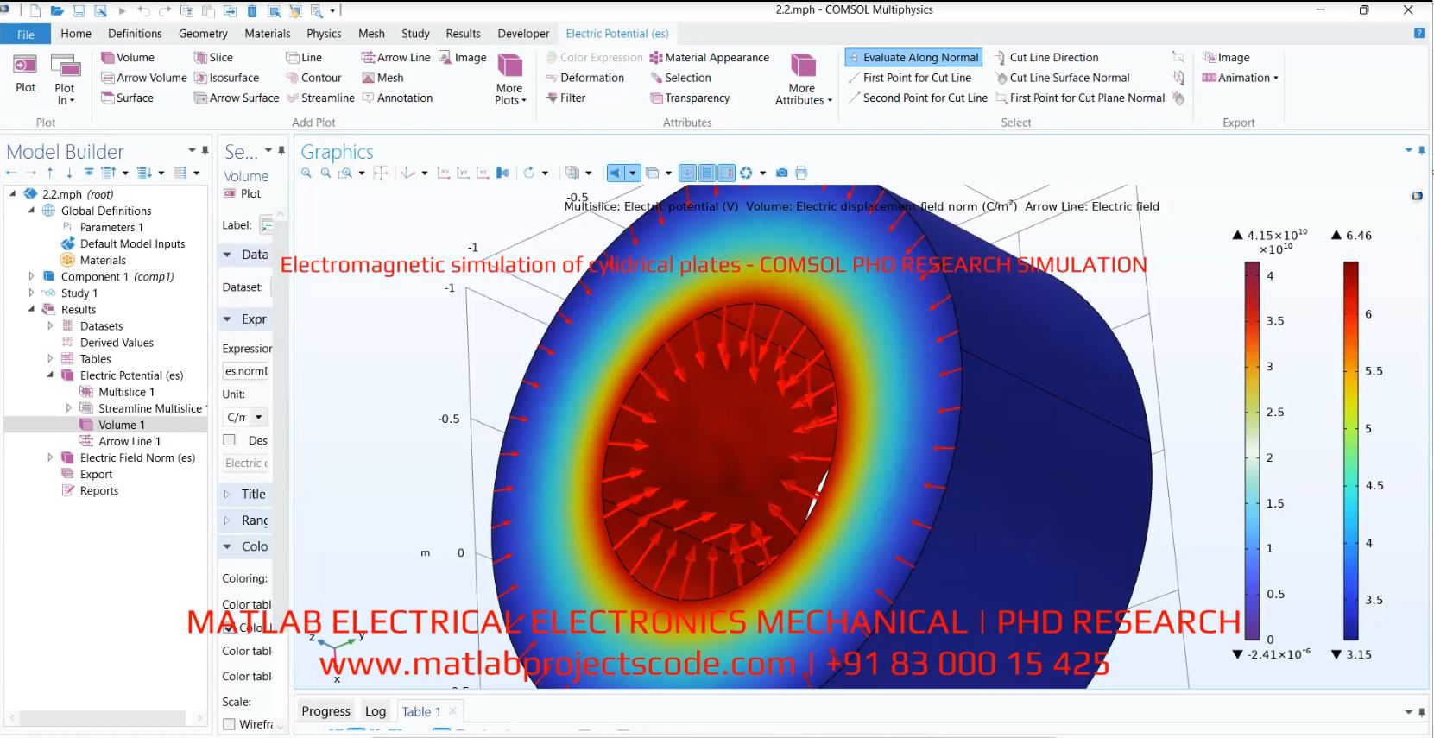
Task: Open Material Appearance attribute
Action: click(709, 58)
